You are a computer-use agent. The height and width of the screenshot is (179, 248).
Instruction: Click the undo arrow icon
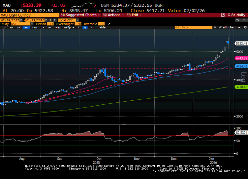click(x=238, y=20)
